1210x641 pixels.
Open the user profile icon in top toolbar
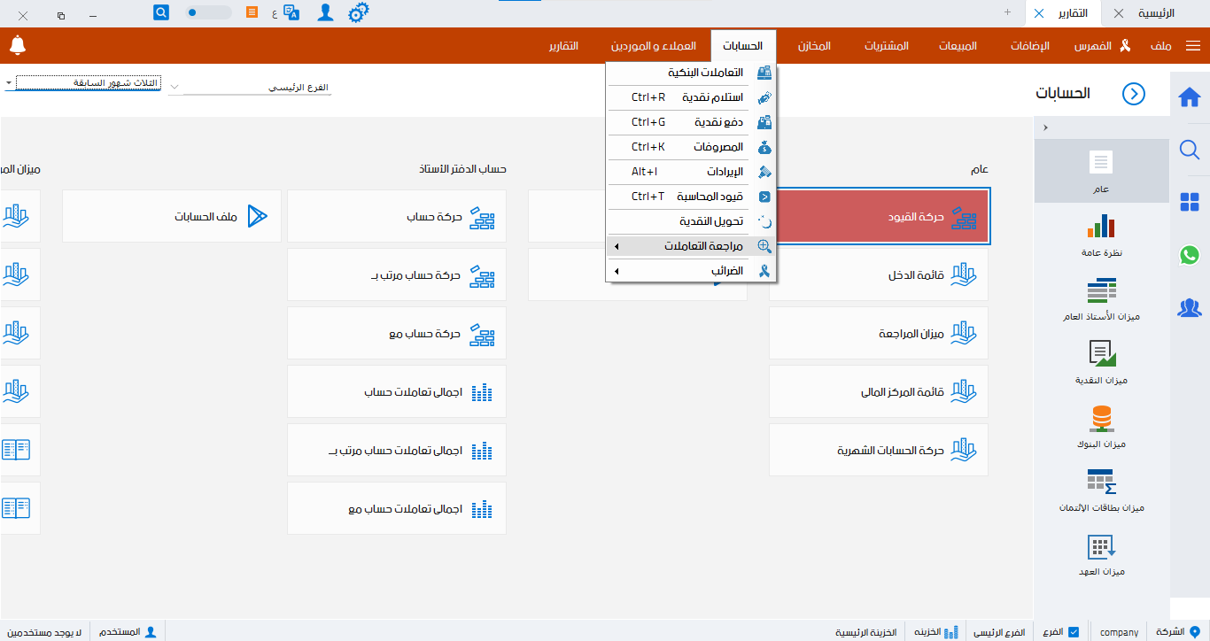click(x=325, y=12)
